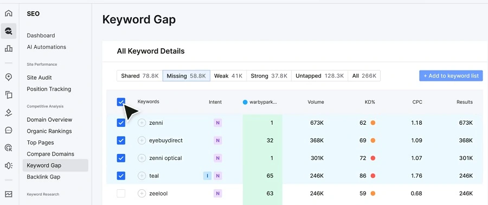Open Backlink Gap in sidebar
488x205 pixels.
click(43, 177)
